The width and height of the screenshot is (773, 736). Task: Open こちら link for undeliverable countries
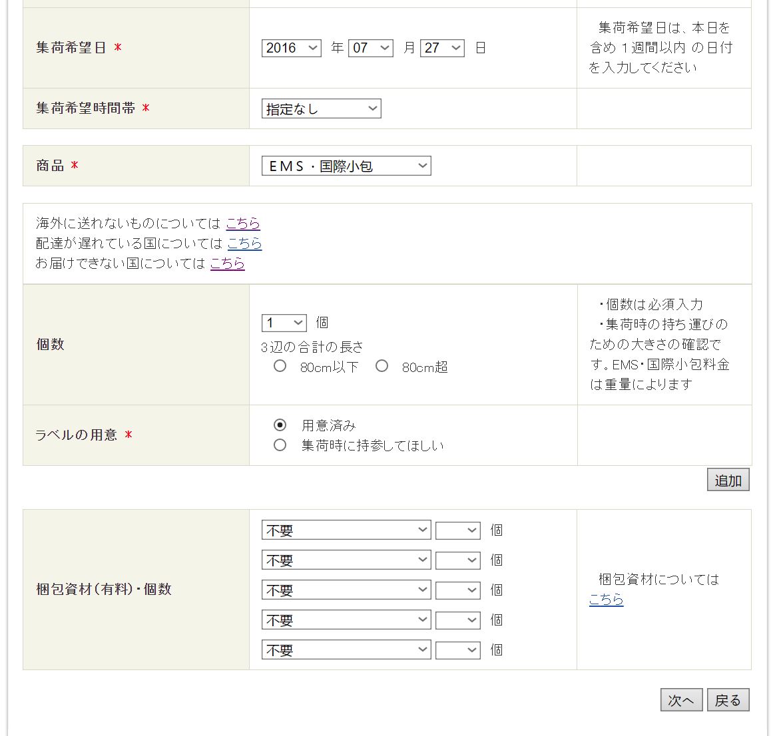228,264
